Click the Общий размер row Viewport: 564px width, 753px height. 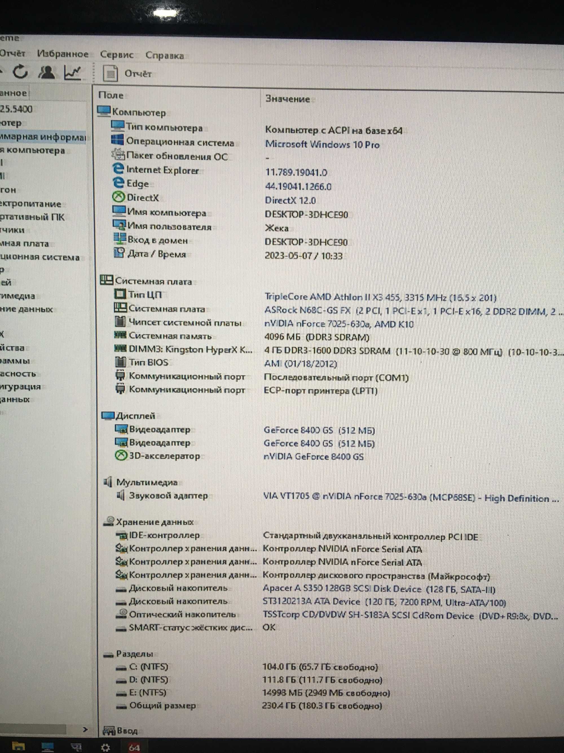coord(249,705)
